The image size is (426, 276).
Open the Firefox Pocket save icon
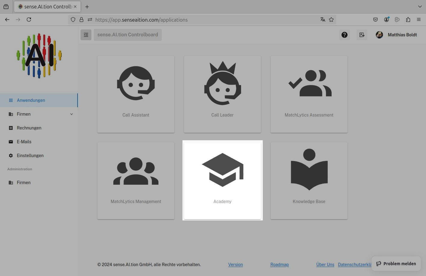(x=375, y=20)
